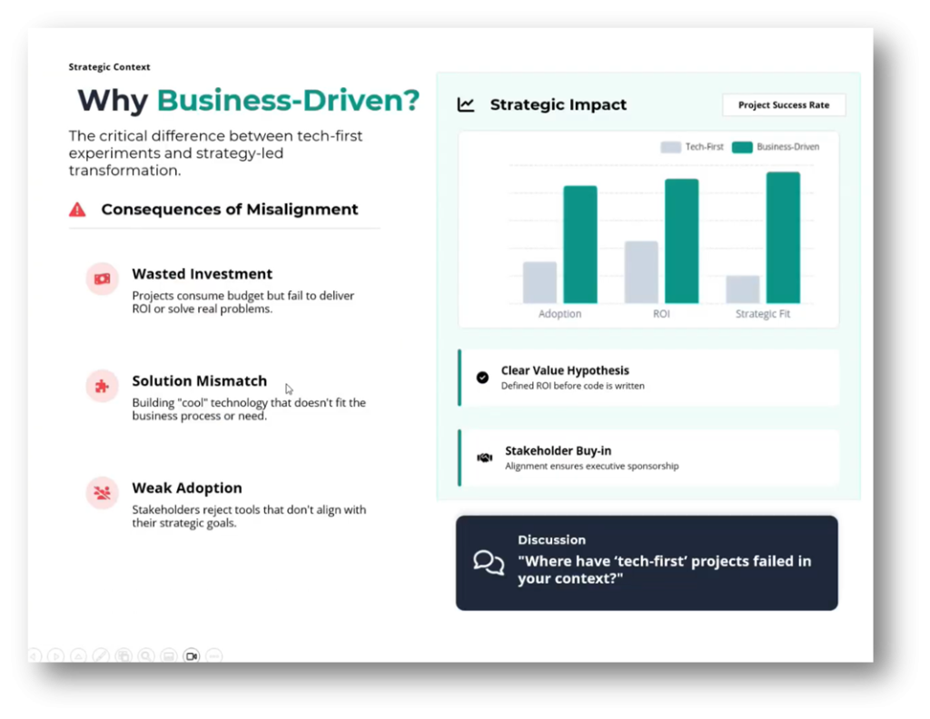The height and width of the screenshot is (719, 930).
Task: Click the Discussion speech bubbles icon
Action: tap(489, 563)
